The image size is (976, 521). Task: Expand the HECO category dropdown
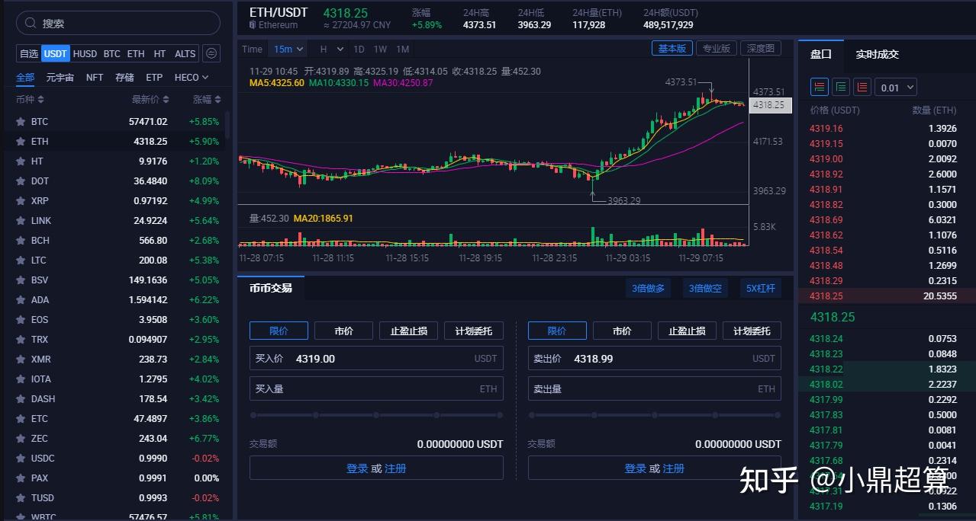point(192,77)
